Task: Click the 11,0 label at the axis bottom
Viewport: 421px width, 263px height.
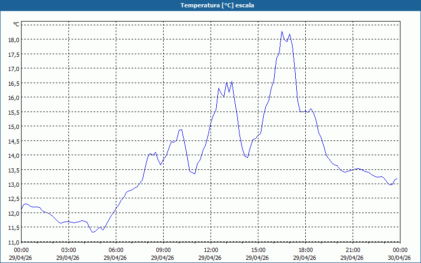Action: click(x=13, y=242)
